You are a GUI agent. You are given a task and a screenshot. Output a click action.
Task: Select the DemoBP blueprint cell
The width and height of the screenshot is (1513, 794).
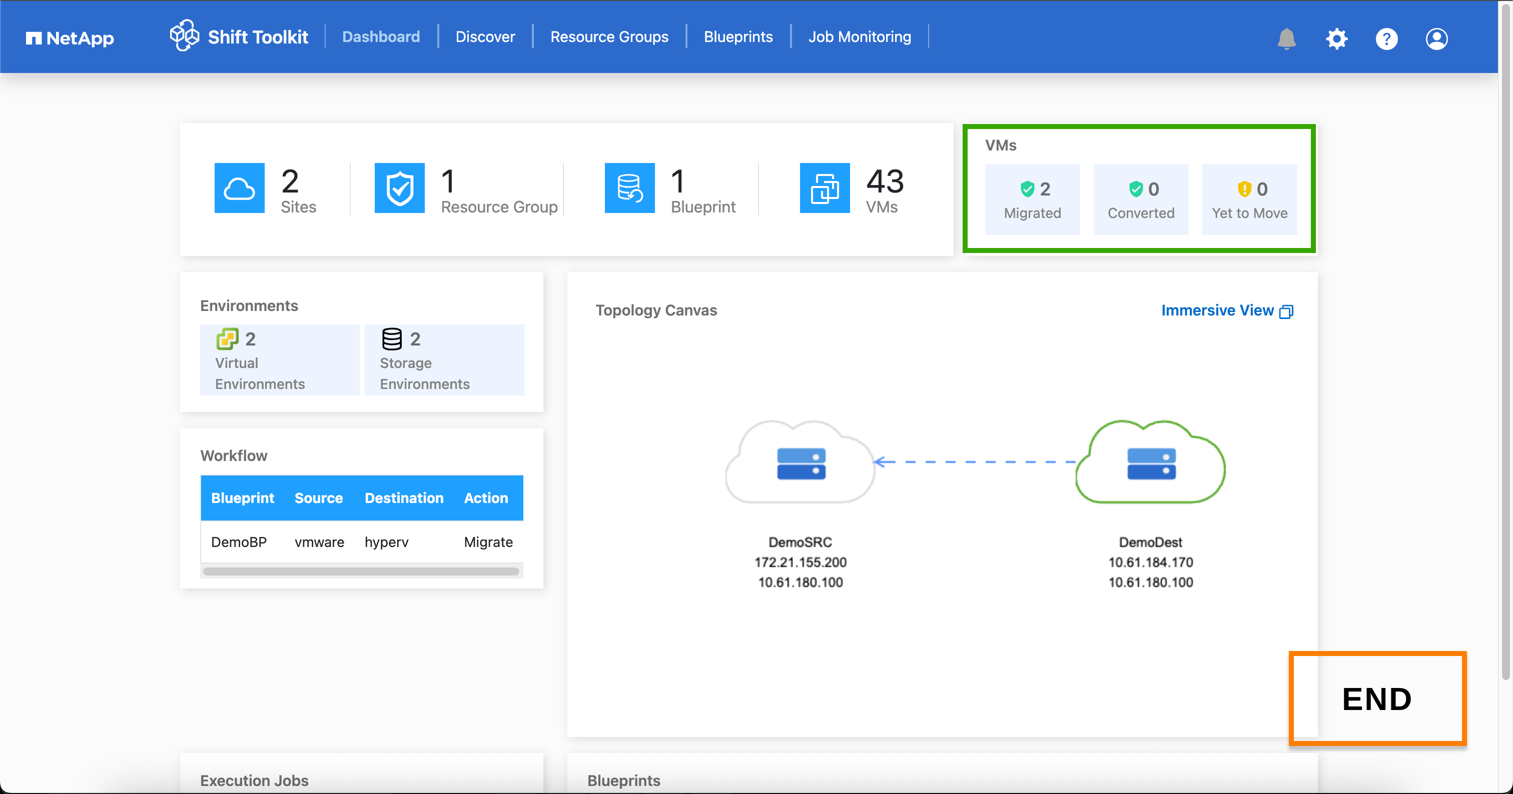click(239, 541)
